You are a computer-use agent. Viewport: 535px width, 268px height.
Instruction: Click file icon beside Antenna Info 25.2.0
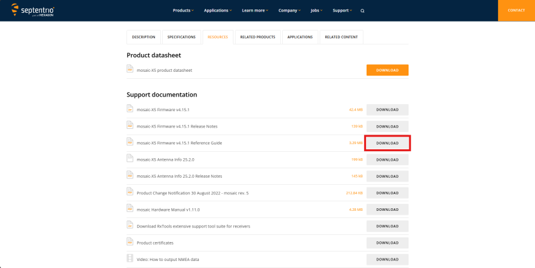(130, 158)
